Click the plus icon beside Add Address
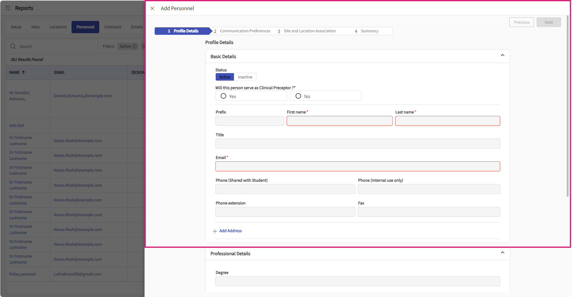This screenshot has height=297, width=572. 215,231
